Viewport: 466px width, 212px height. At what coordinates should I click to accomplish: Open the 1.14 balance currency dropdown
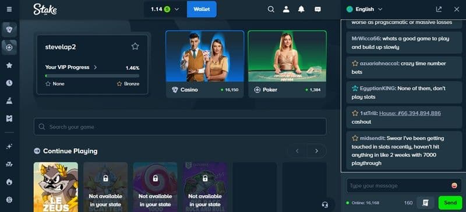[x=165, y=9]
